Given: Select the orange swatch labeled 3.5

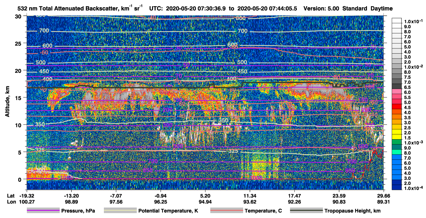Looking at the screenshot, I should [x=397, y=117].
